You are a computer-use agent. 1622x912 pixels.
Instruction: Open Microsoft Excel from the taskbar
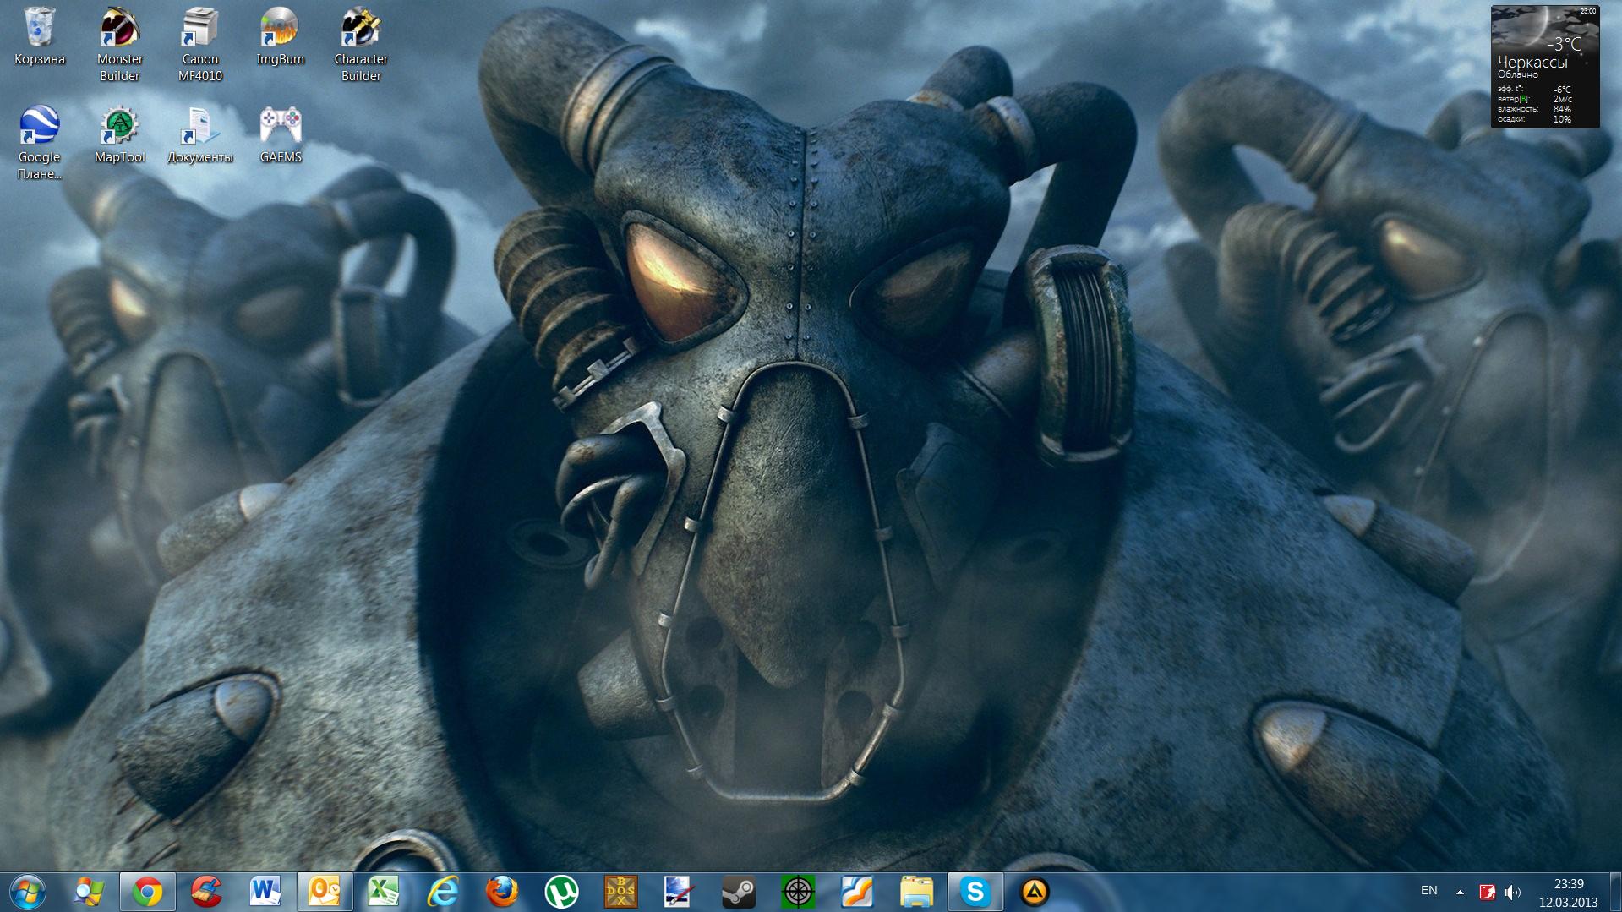[384, 892]
